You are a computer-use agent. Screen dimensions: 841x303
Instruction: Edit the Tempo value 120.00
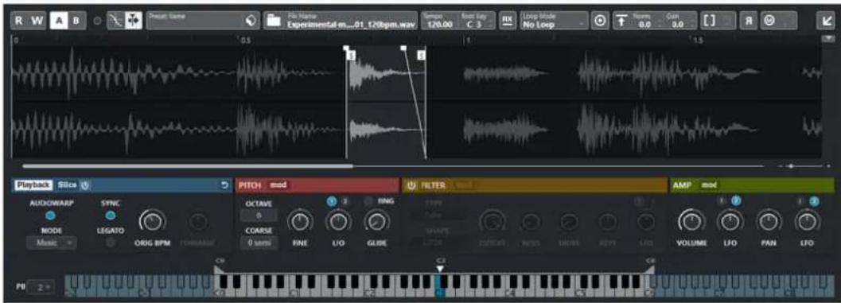[439, 24]
